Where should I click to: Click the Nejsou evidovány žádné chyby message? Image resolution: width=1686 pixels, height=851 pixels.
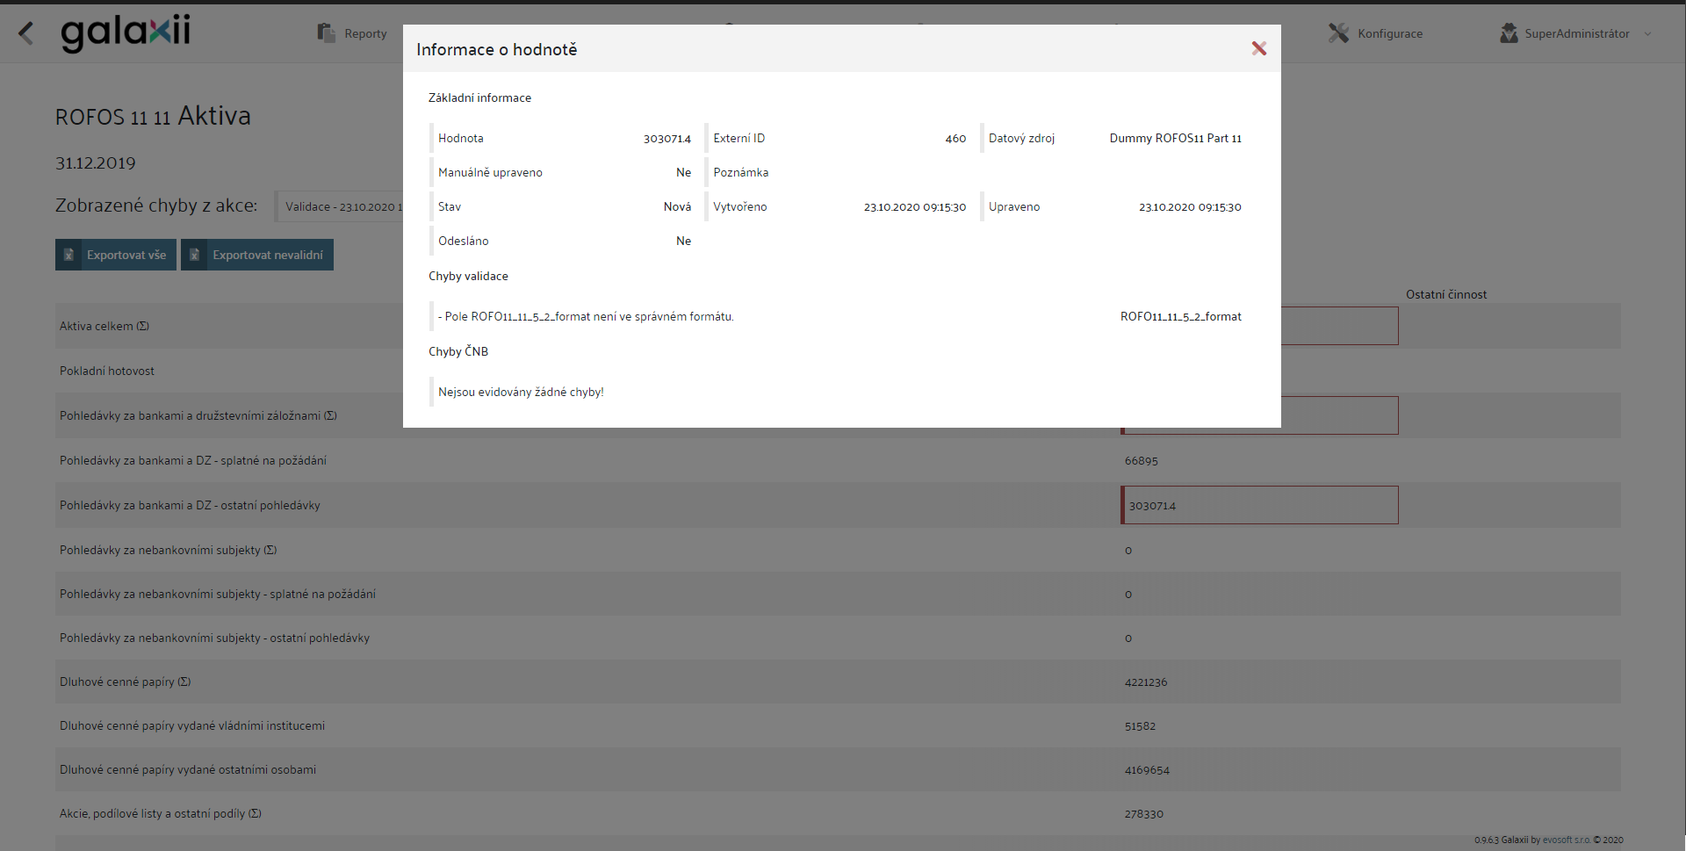pos(521,392)
